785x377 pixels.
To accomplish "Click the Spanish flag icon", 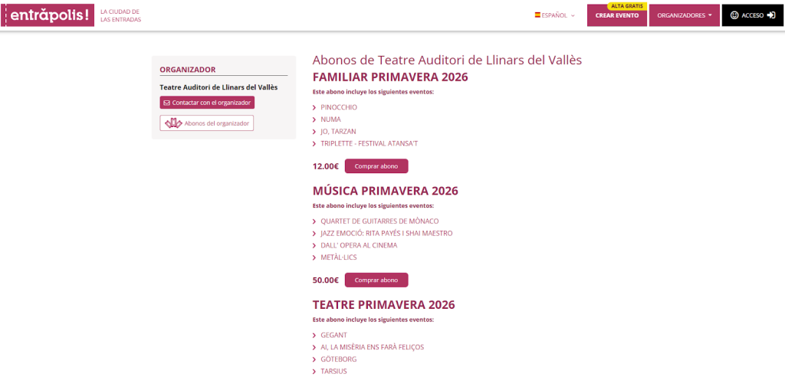I will 537,15.
